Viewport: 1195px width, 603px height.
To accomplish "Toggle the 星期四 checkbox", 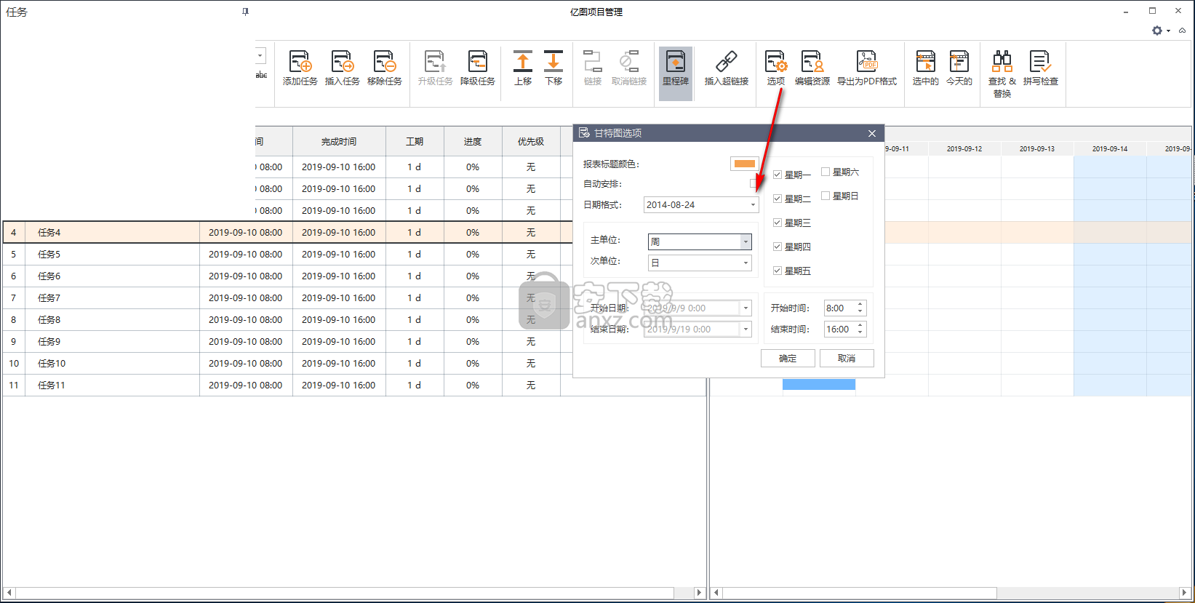I will point(778,247).
